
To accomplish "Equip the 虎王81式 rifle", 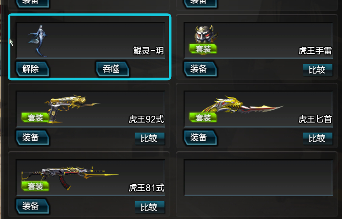I will 32,206.
